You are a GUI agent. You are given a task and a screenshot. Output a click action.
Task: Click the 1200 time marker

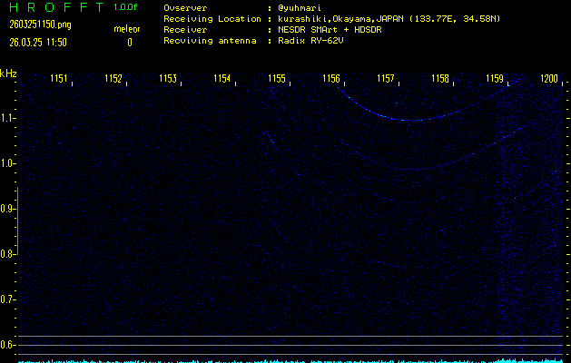point(549,80)
